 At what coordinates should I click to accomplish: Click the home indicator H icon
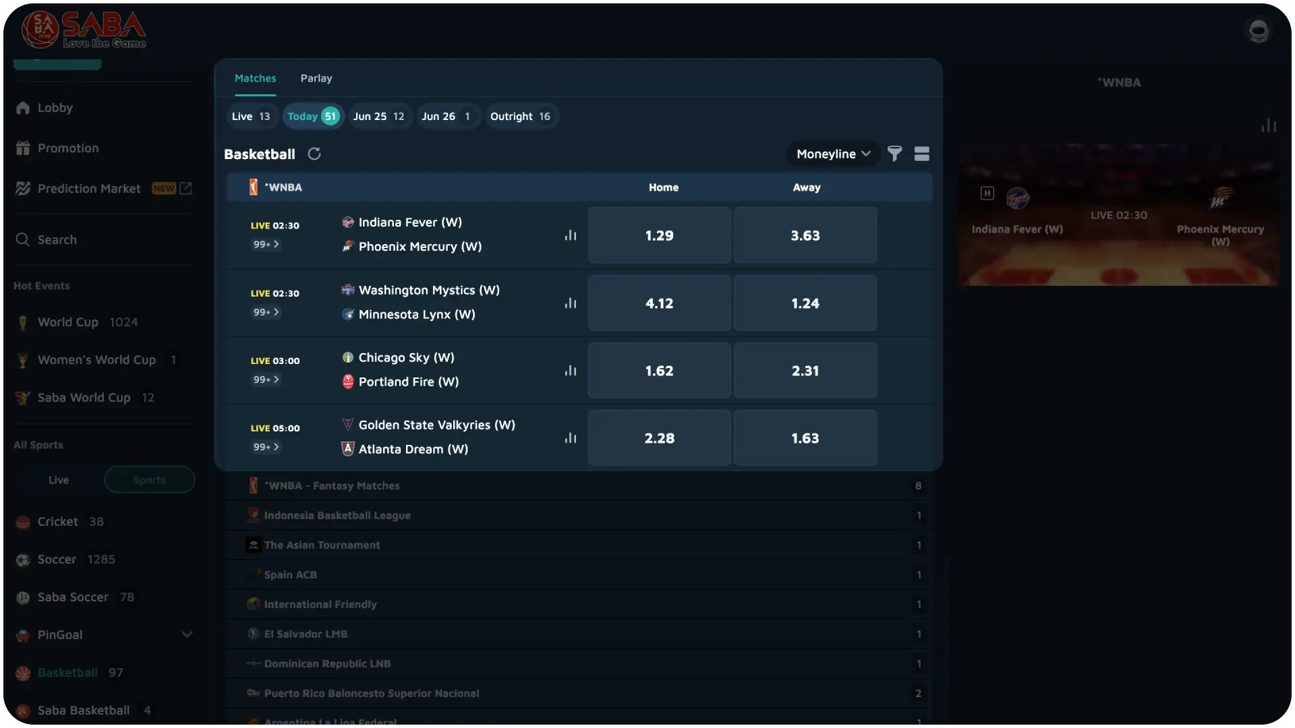tap(987, 193)
